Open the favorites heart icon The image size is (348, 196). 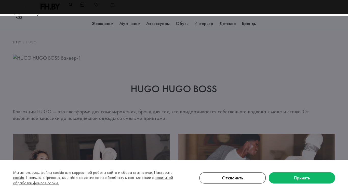(96, 5)
